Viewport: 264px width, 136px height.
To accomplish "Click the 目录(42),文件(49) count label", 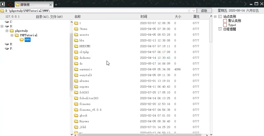I will (49, 17).
